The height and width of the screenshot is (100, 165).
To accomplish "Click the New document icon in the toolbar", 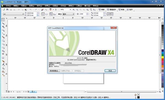I will pyautogui.click(x=4, y=10).
